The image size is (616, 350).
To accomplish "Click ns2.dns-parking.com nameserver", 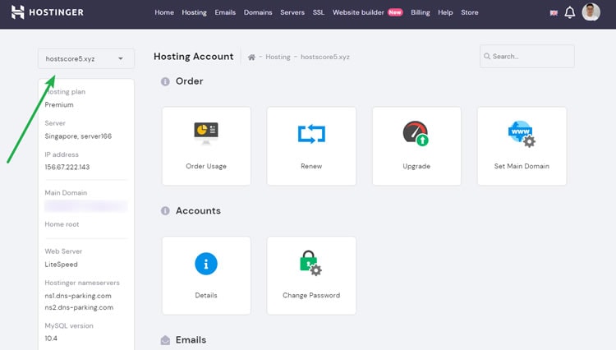I will 79,307.
